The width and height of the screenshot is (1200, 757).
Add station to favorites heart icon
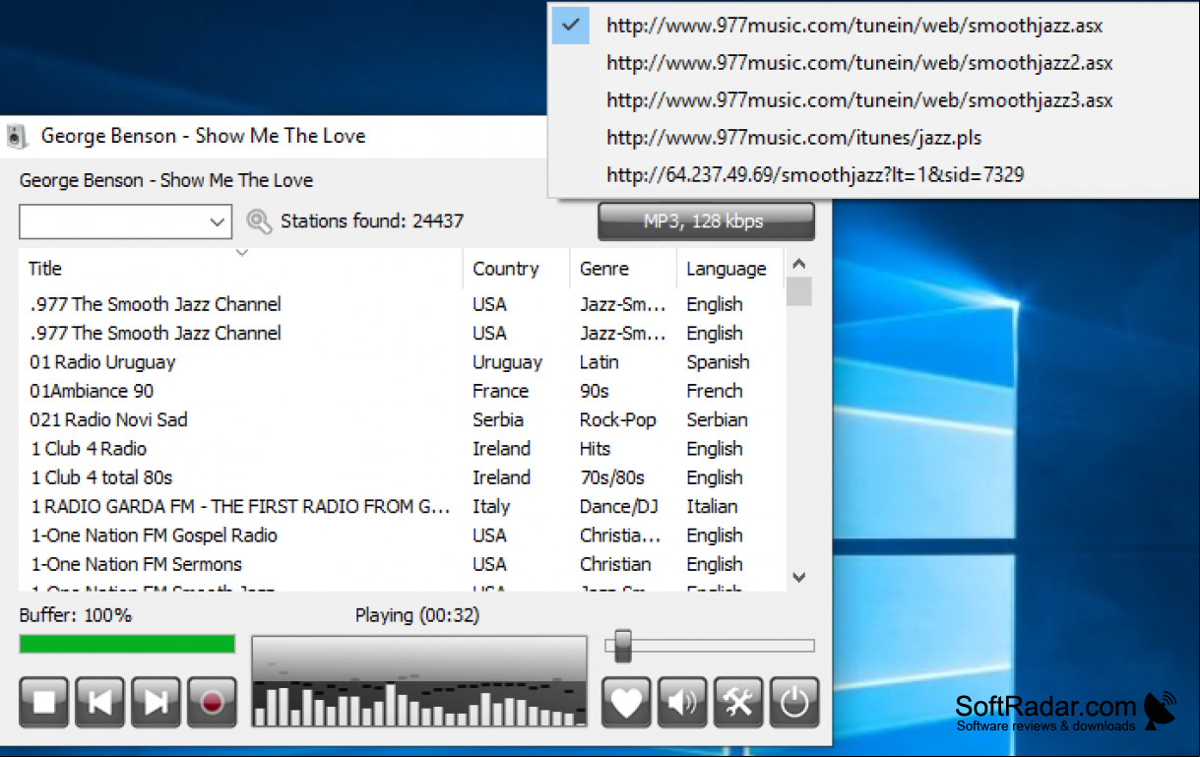pyautogui.click(x=626, y=702)
